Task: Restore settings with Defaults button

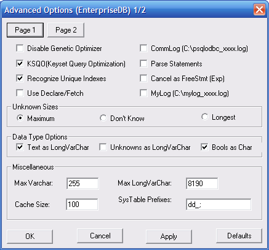Action: (239, 236)
